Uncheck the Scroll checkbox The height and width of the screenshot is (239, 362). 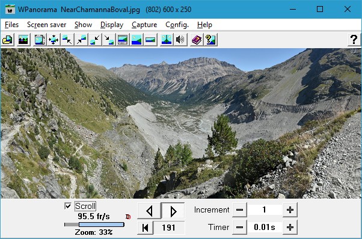(x=68, y=206)
